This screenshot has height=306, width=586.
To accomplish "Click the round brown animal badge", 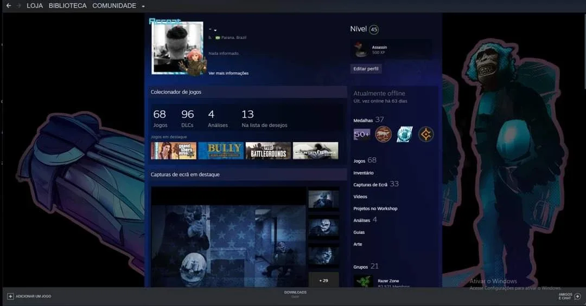I will pyautogui.click(x=383, y=134).
